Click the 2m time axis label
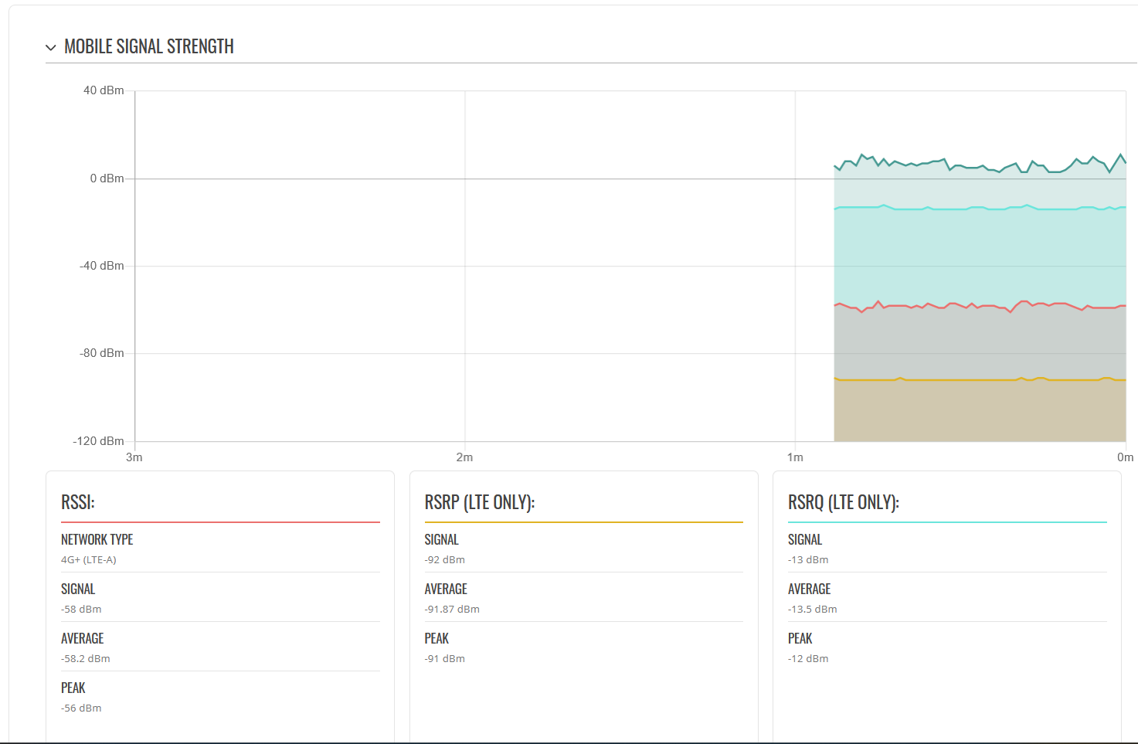This screenshot has height=744, width=1138. [x=464, y=457]
